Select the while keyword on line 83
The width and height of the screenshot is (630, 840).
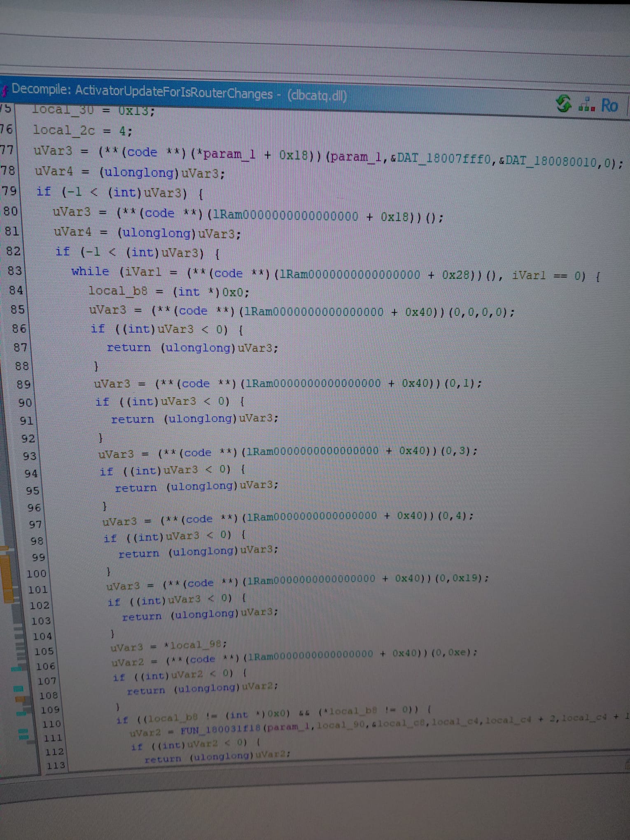click(90, 271)
